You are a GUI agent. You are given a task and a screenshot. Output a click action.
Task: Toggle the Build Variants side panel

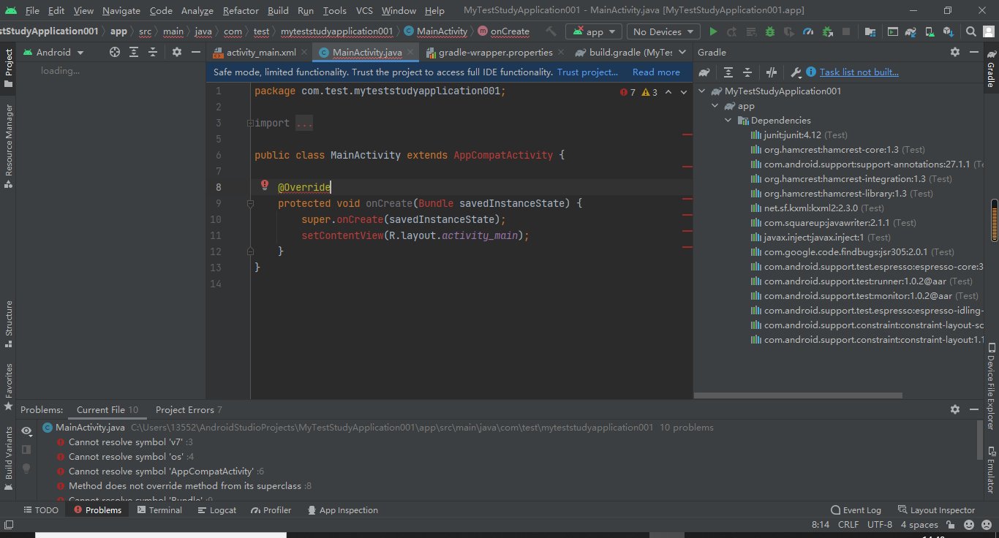(x=9, y=458)
